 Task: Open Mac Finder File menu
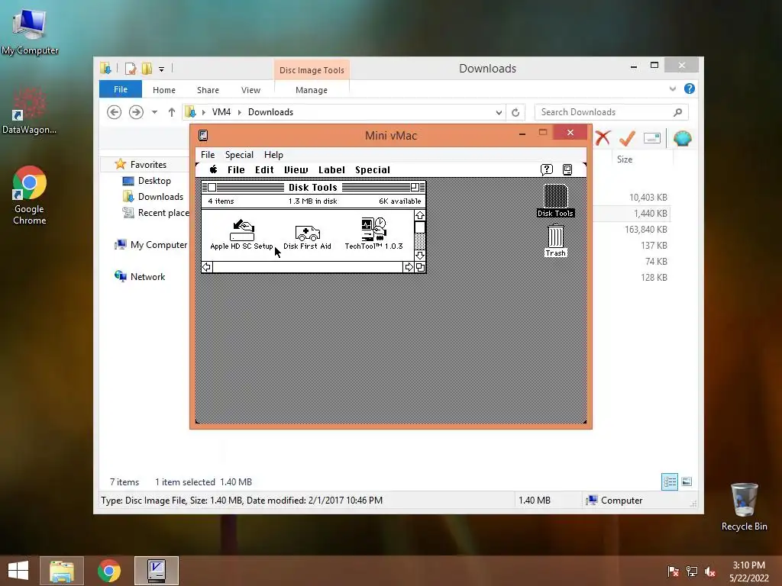[236, 169]
